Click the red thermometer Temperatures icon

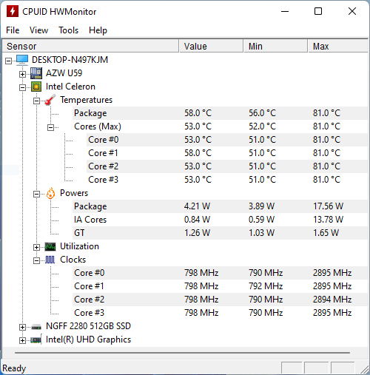pos(50,100)
